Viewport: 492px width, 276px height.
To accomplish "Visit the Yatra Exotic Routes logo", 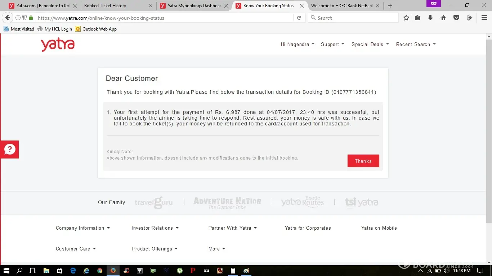I will [302, 202].
